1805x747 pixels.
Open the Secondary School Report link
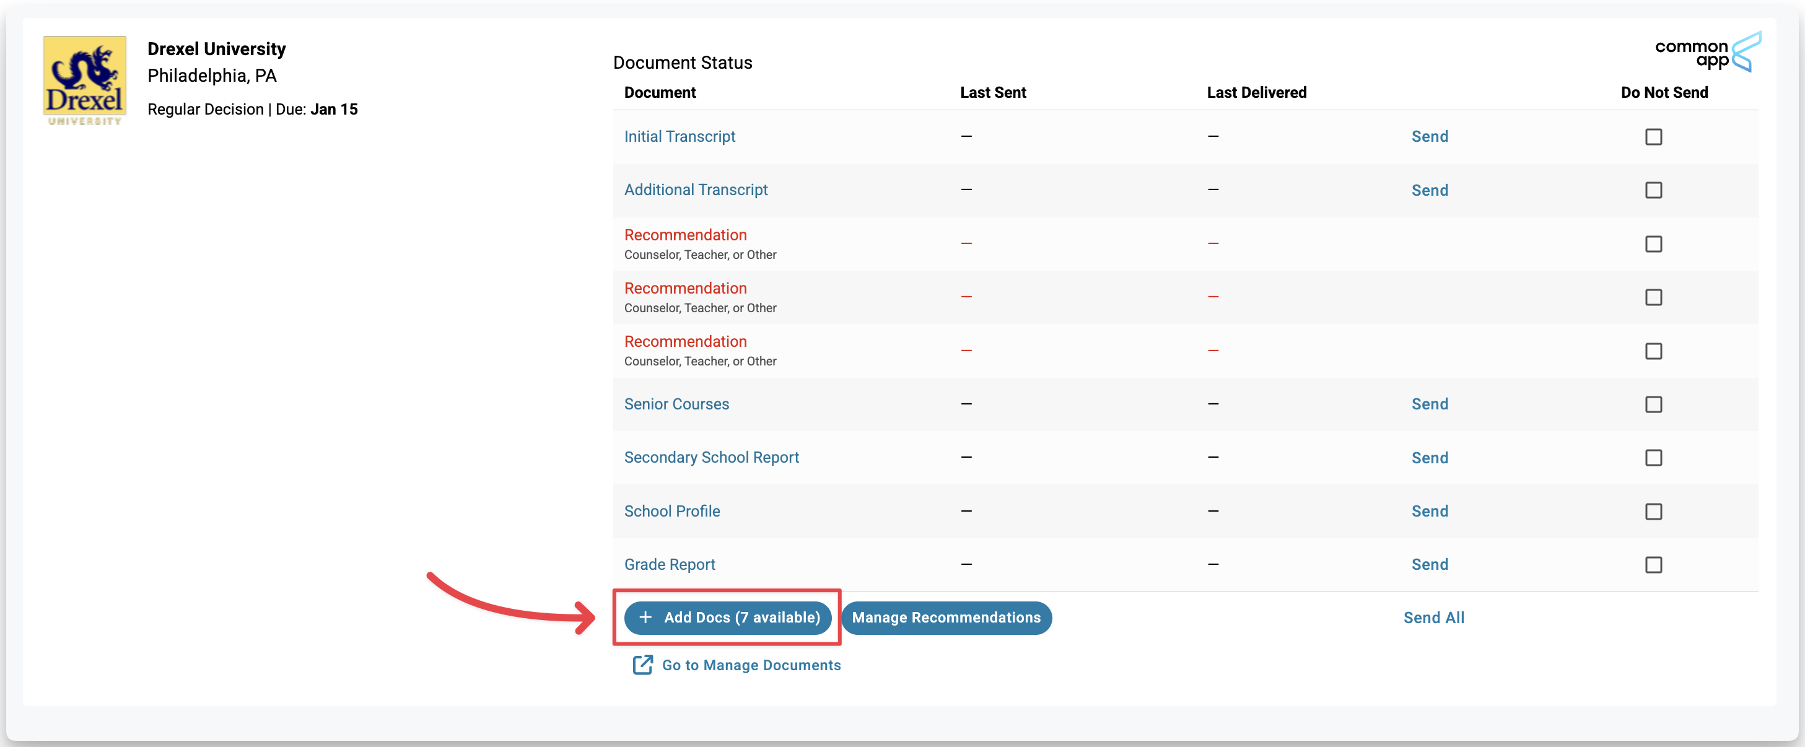[x=710, y=457]
